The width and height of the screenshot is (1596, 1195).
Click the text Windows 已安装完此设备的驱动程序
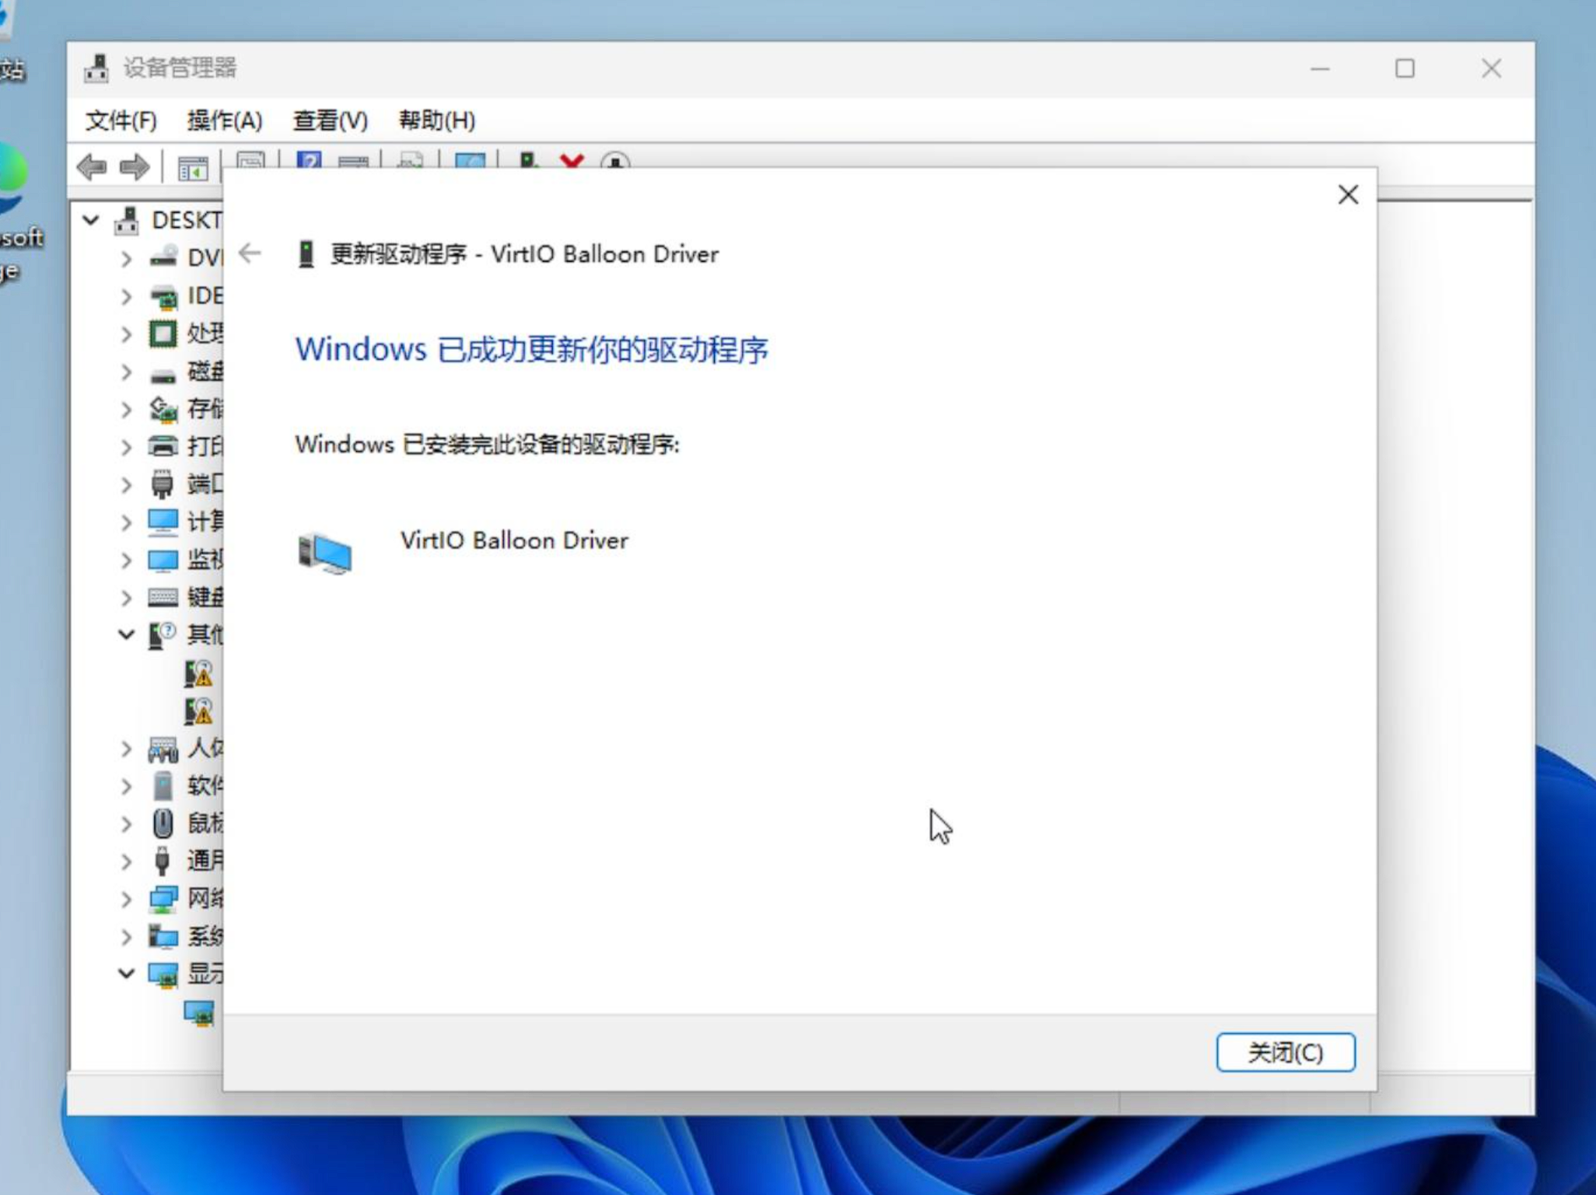click(x=487, y=445)
